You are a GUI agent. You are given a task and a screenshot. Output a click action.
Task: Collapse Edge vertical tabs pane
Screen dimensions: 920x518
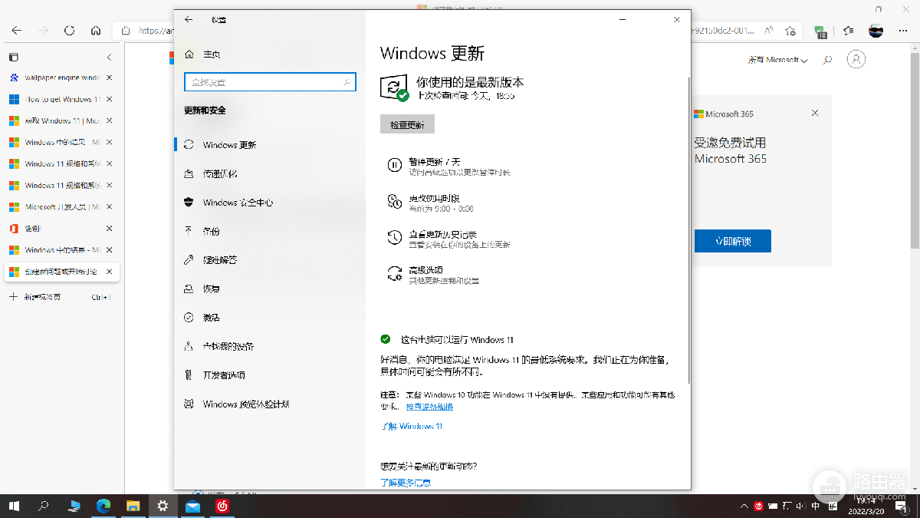click(109, 57)
